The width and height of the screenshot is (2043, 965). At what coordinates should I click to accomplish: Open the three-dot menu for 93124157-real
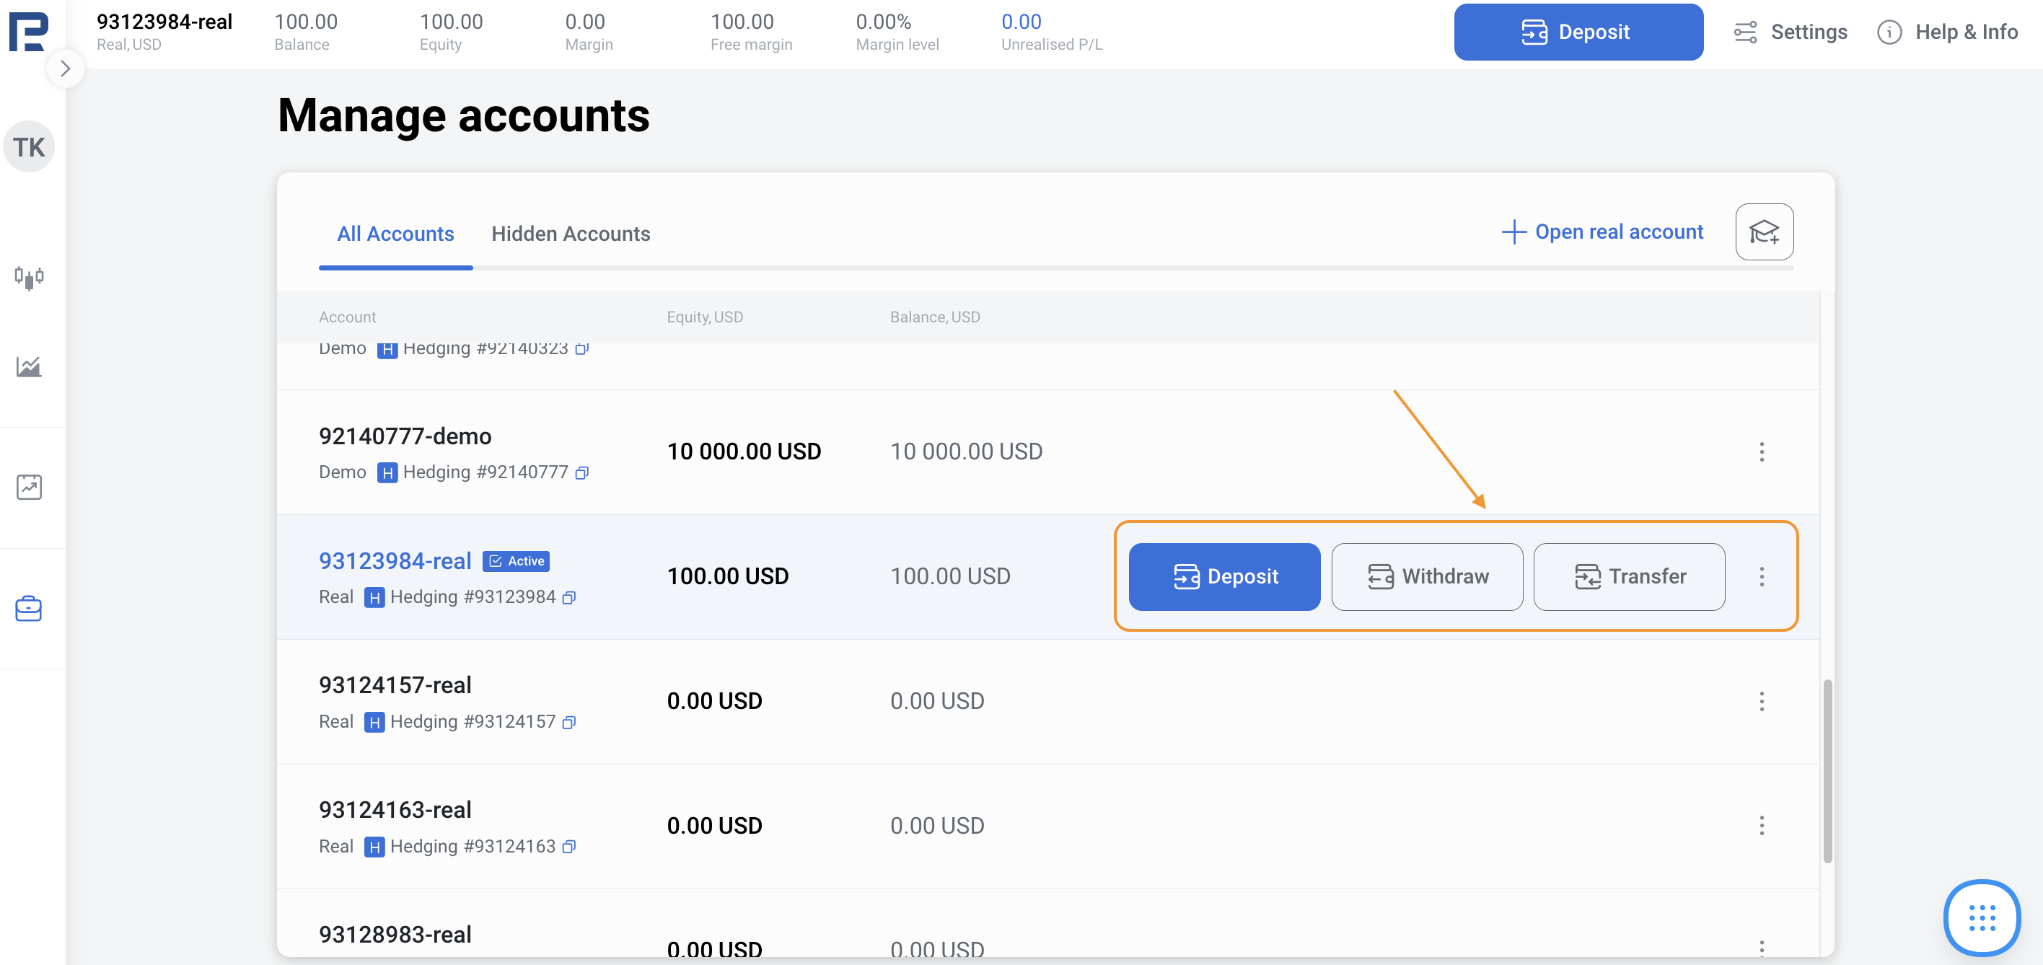coord(1761,701)
